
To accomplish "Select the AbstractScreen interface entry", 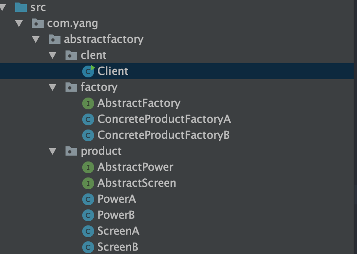I will [x=136, y=183].
